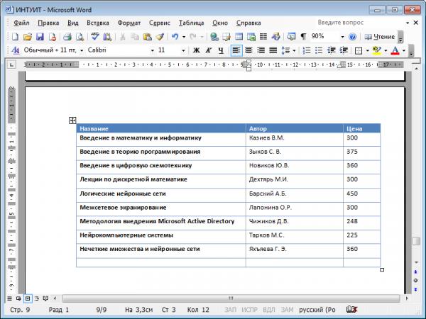Toggle bold (Ж) formatting
The width and height of the screenshot is (426, 319).
pyautogui.click(x=196, y=50)
